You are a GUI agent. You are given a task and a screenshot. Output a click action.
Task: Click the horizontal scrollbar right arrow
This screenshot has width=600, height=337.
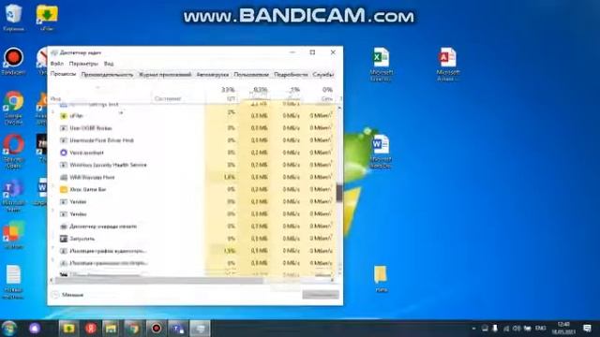332,281
